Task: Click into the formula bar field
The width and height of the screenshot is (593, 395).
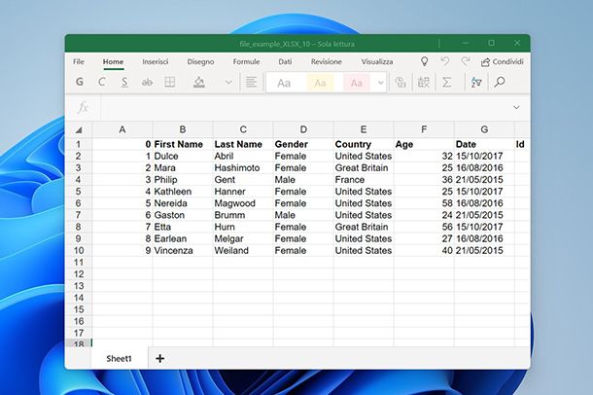Action: pos(304,107)
